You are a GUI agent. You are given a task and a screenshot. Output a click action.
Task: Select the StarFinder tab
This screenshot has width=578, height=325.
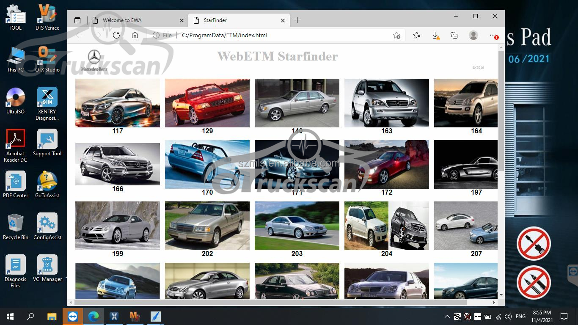(x=239, y=20)
